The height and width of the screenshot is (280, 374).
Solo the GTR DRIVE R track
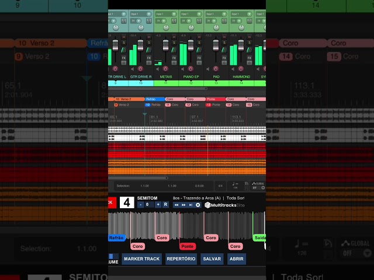[x=149, y=43]
